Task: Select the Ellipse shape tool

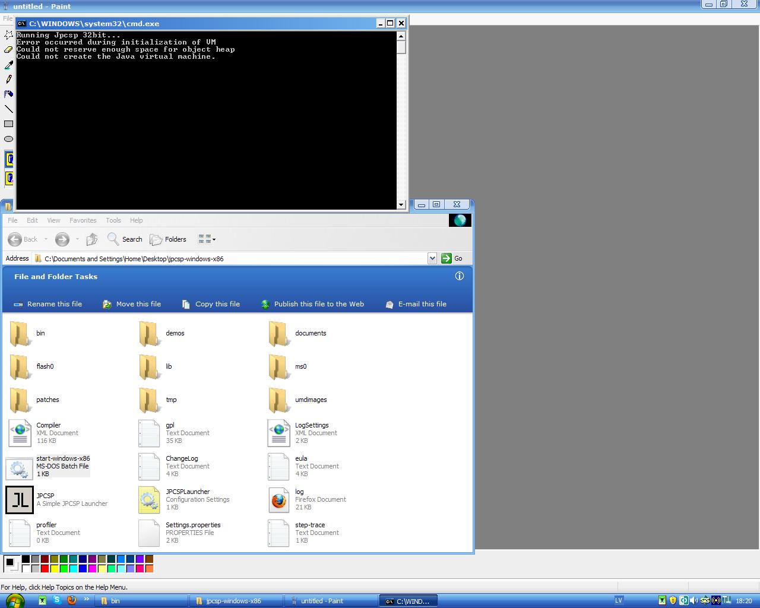Action: tap(8, 139)
